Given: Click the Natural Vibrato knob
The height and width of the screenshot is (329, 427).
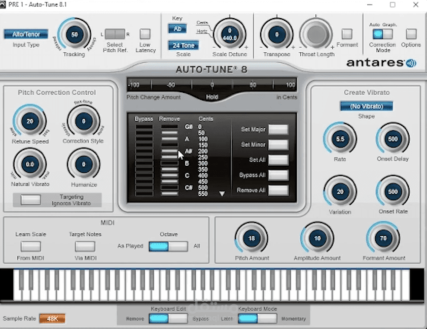Looking at the screenshot, I should point(30,164).
